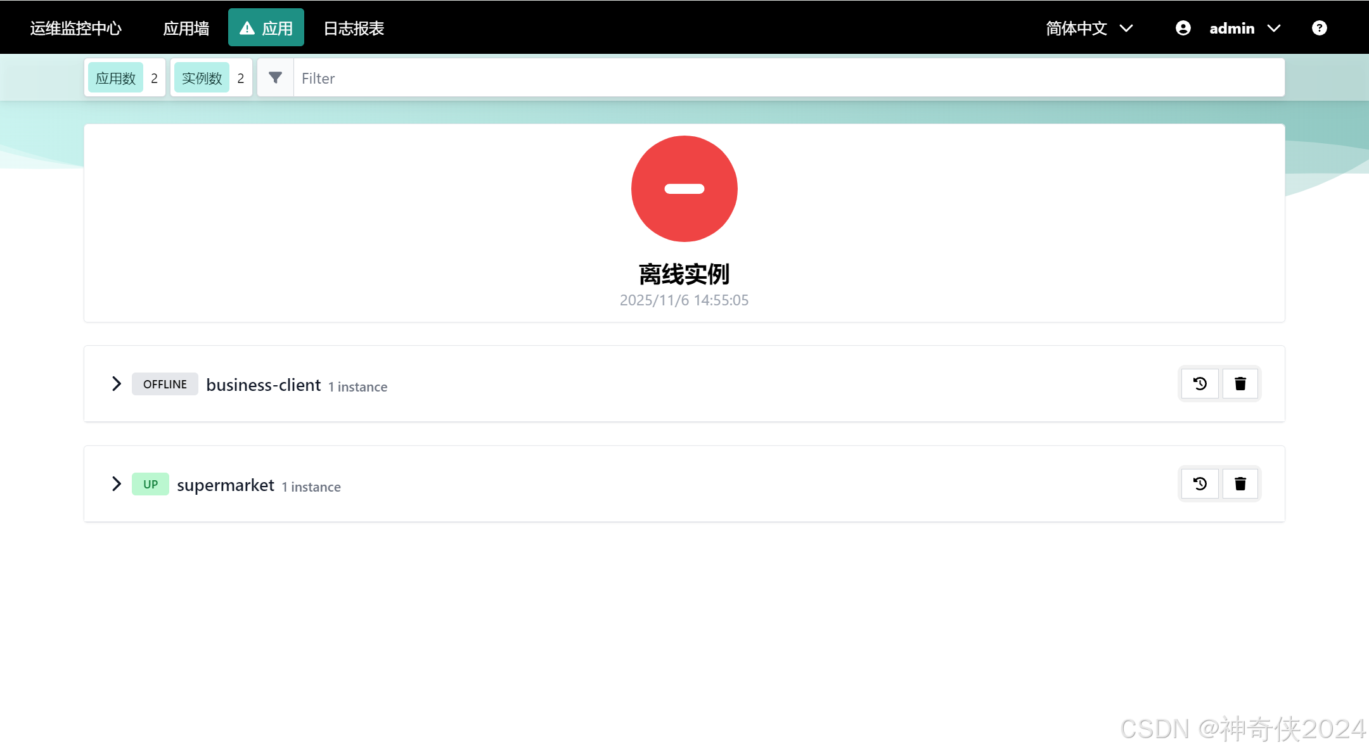The height and width of the screenshot is (752, 1369).
Task: Delete the business-client application
Action: [1240, 384]
